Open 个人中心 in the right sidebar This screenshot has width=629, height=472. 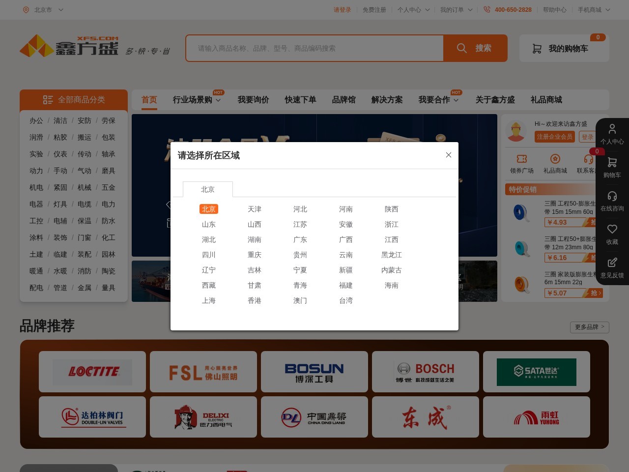tap(612, 134)
